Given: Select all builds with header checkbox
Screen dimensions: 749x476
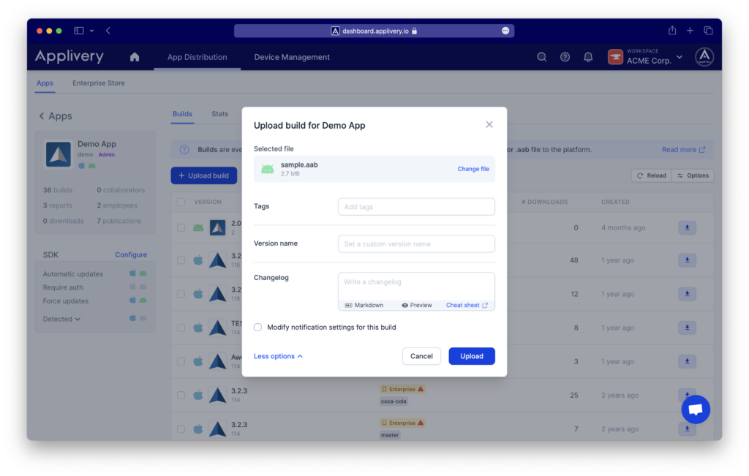Looking at the screenshot, I should [181, 203].
